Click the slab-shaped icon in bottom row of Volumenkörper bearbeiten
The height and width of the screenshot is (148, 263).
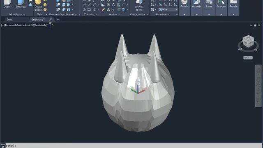click(64, 10)
